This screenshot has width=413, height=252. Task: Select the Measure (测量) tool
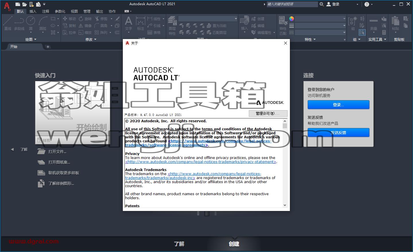point(373,24)
